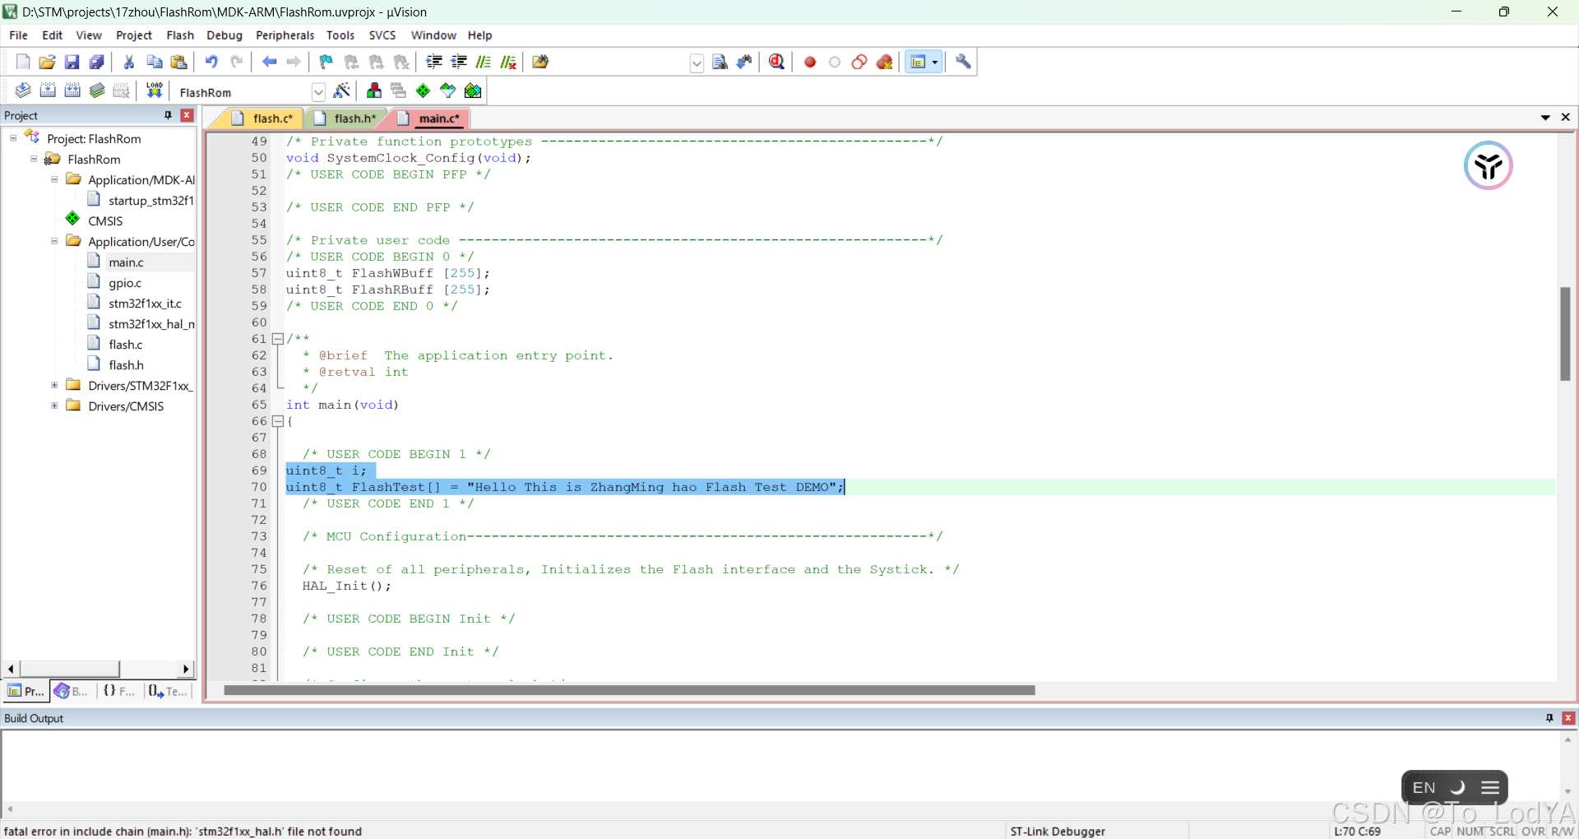1579x839 pixels.
Task: Select gpio.c in the project tree
Action: [x=125, y=283]
